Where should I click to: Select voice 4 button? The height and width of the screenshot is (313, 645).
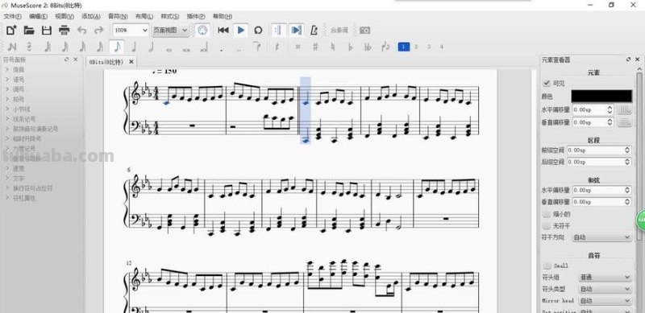tap(442, 47)
